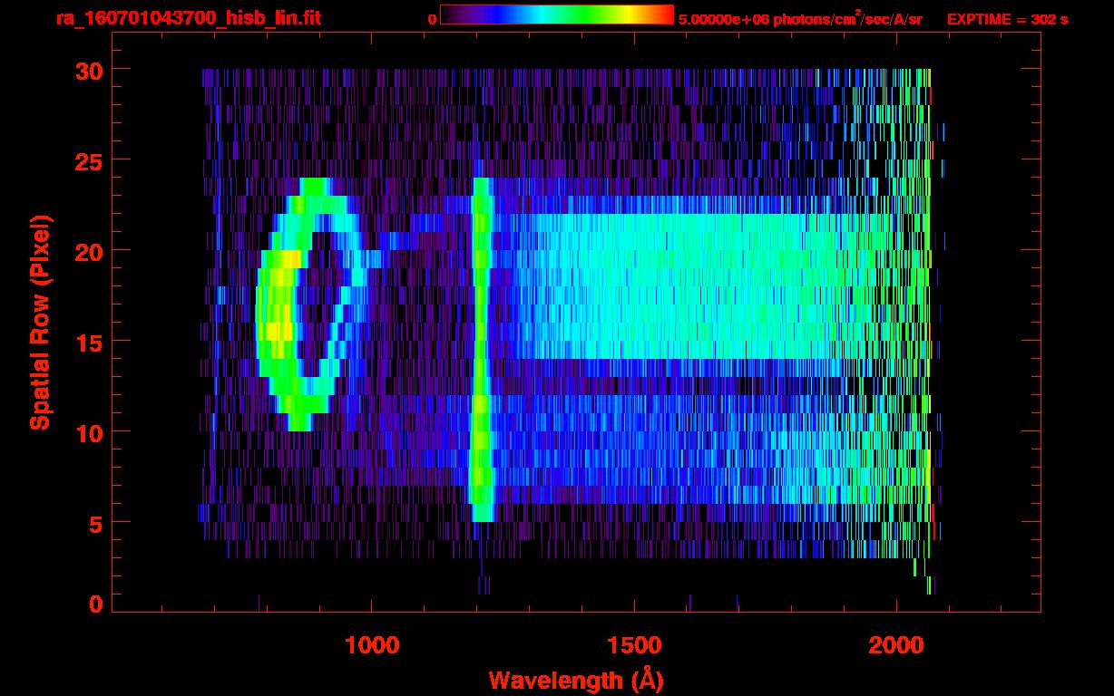This screenshot has width=1114, height=696.
Task: Click the EXPTIME = 302 s text
Action: tap(1007, 19)
